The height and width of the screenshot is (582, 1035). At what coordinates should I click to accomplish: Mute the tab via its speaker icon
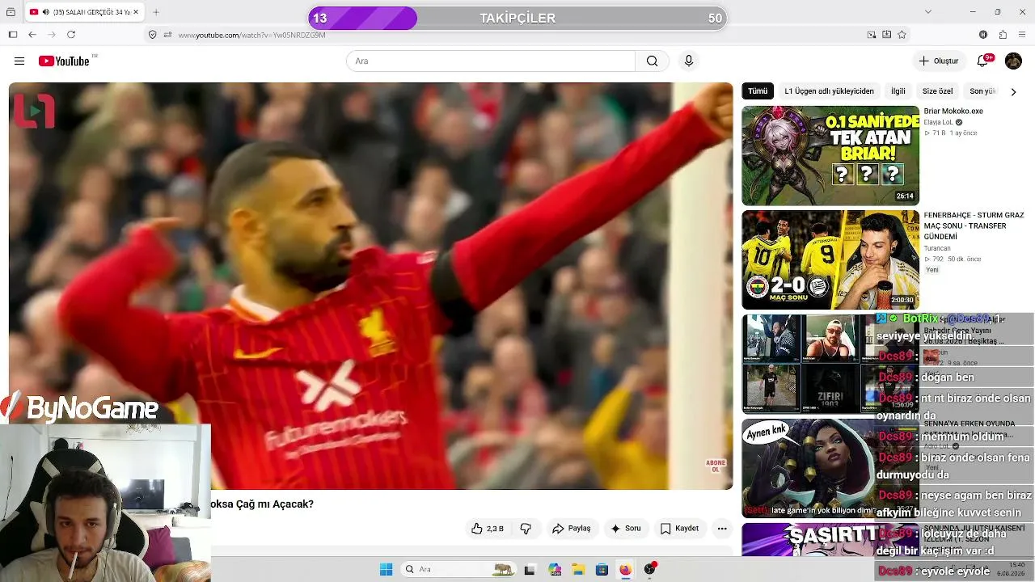pos(44,12)
